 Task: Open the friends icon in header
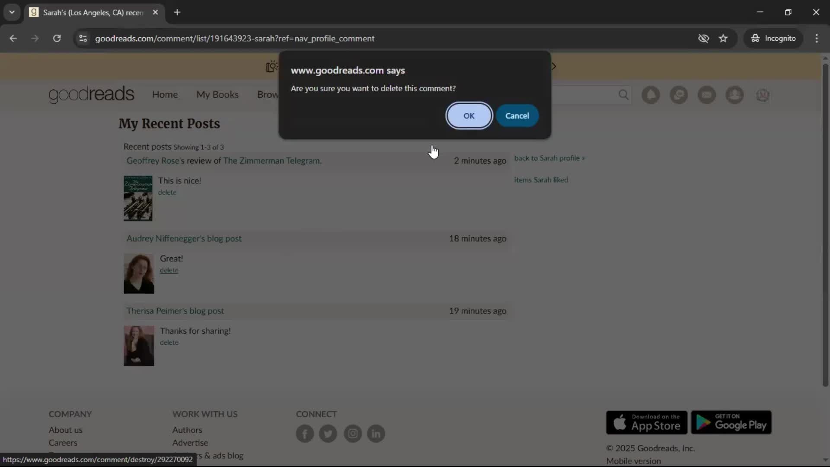pos(734,95)
